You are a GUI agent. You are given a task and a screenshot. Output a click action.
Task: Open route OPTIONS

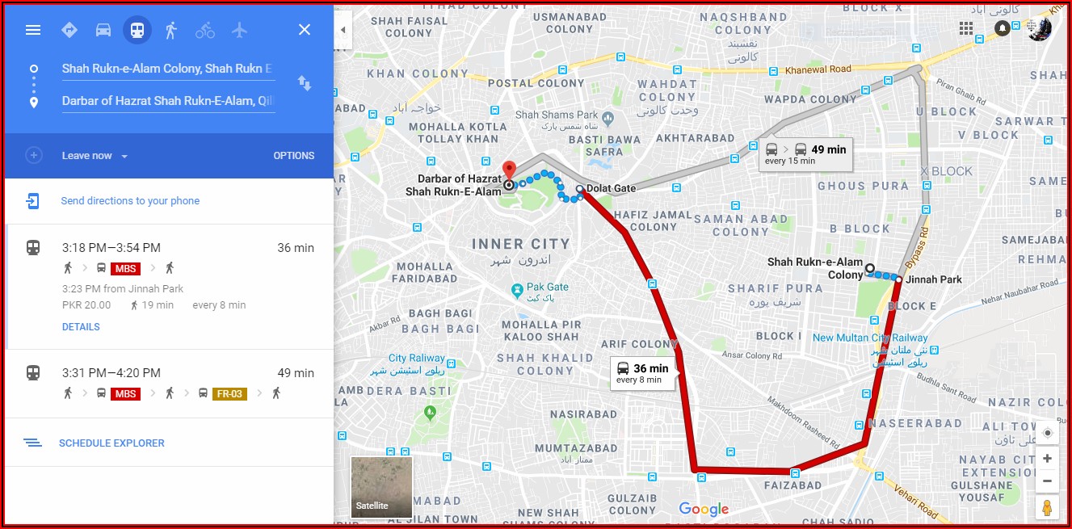[294, 156]
